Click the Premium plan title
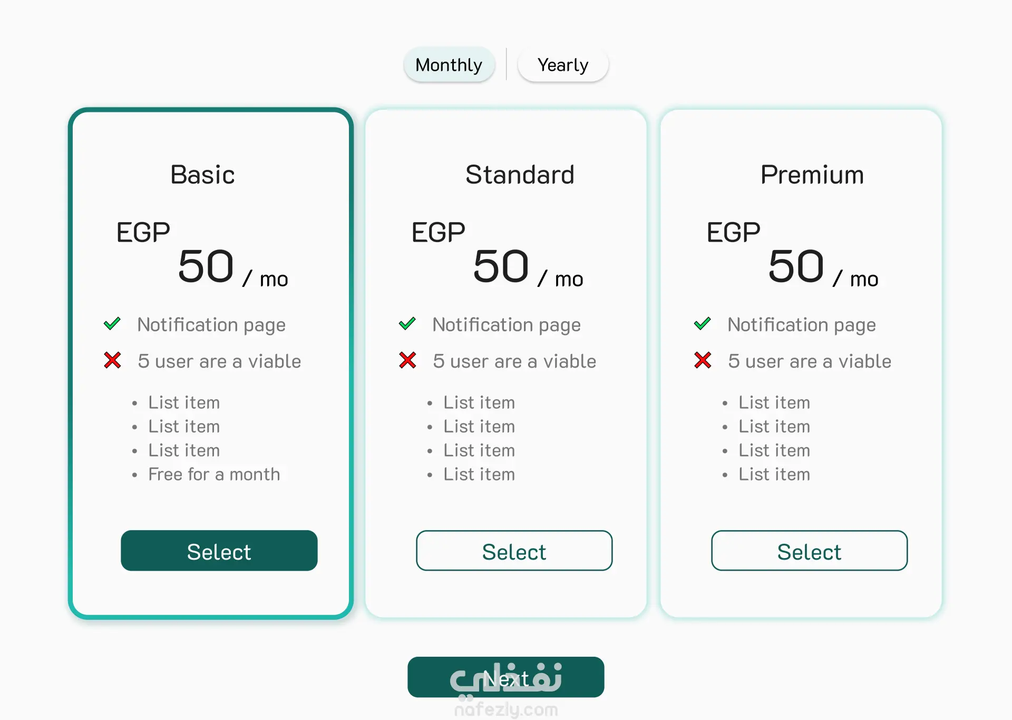 click(812, 175)
